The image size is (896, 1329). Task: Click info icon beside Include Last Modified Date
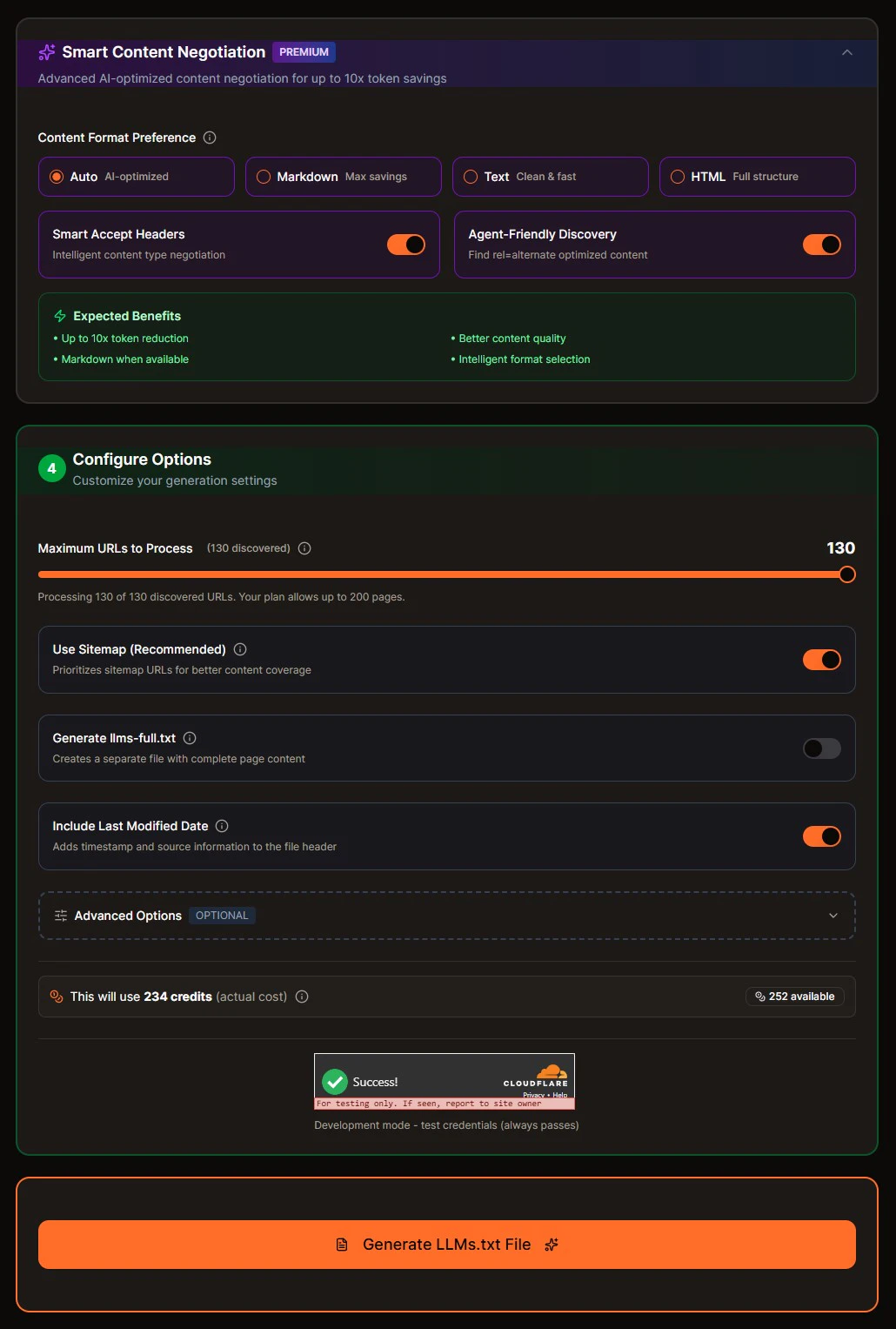[x=222, y=826]
